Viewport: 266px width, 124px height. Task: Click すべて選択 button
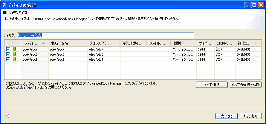tap(212, 85)
